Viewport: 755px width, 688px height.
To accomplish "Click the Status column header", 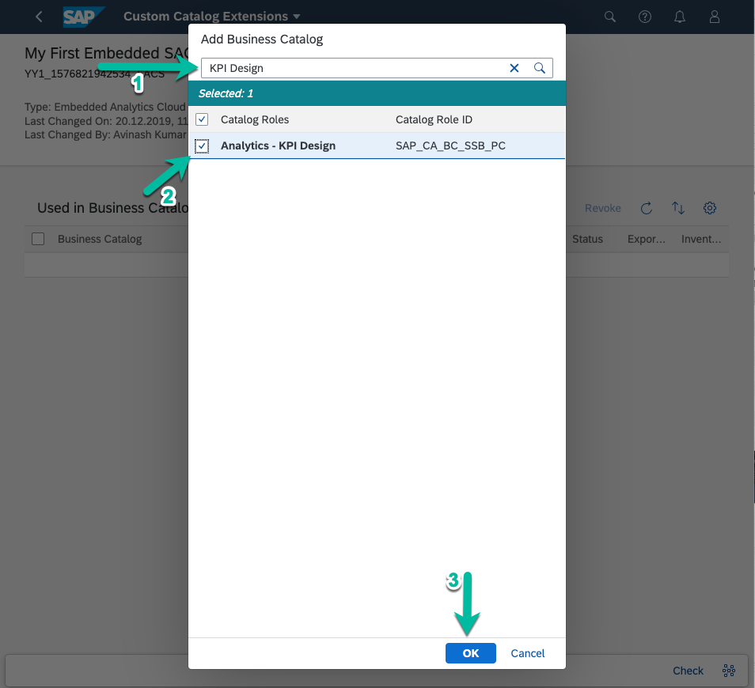I will click(x=587, y=239).
